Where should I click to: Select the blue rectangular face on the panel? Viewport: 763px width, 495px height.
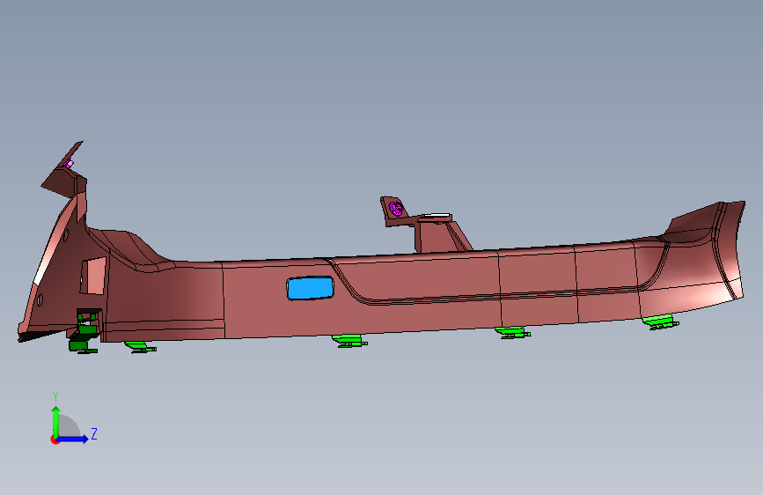pyautogui.click(x=311, y=288)
